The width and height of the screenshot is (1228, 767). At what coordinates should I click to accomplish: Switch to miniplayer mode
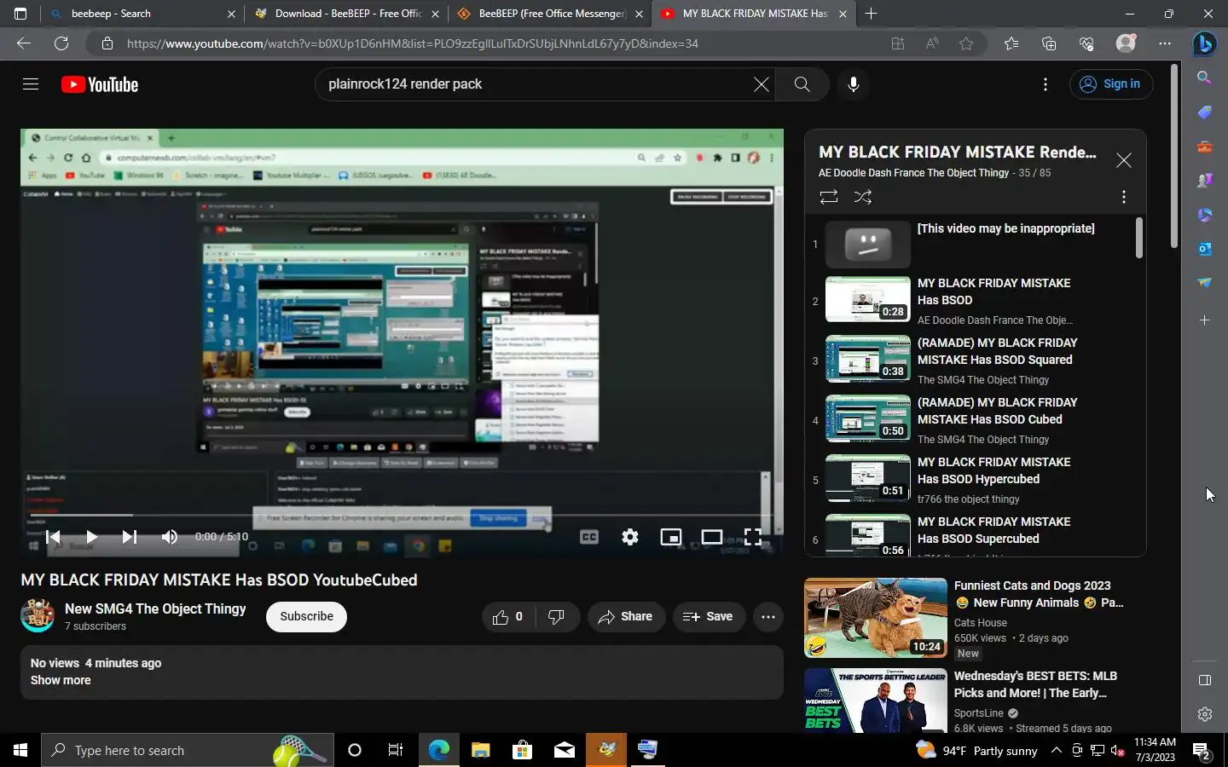(671, 537)
